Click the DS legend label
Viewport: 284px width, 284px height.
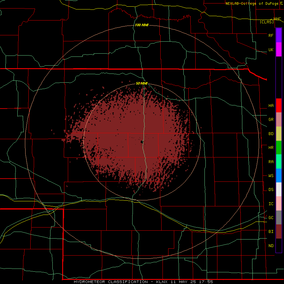(x=271, y=190)
